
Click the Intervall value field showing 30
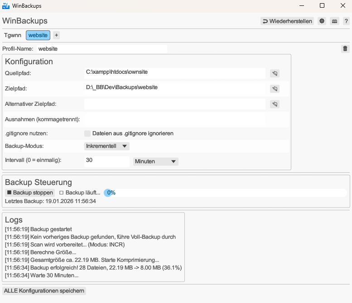[x=107, y=161]
